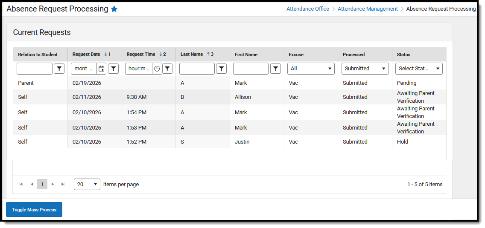
Task: Open filter menu for Request Time
Action: click(x=167, y=69)
